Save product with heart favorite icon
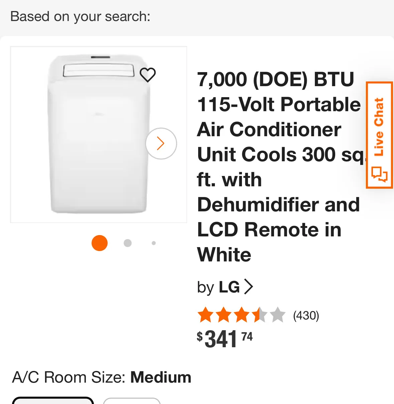This screenshot has height=404, width=394. [x=147, y=75]
